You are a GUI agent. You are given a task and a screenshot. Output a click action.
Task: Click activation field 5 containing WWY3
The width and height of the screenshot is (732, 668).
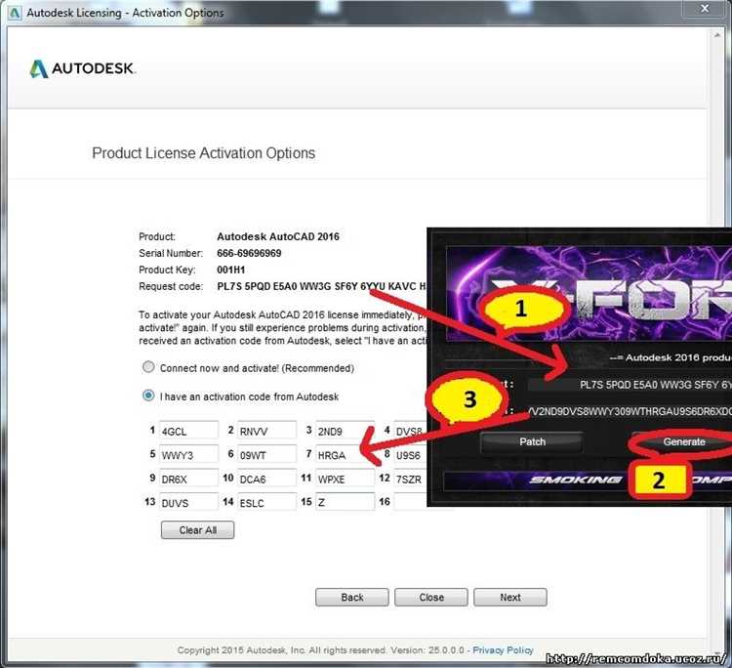pos(188,454)
